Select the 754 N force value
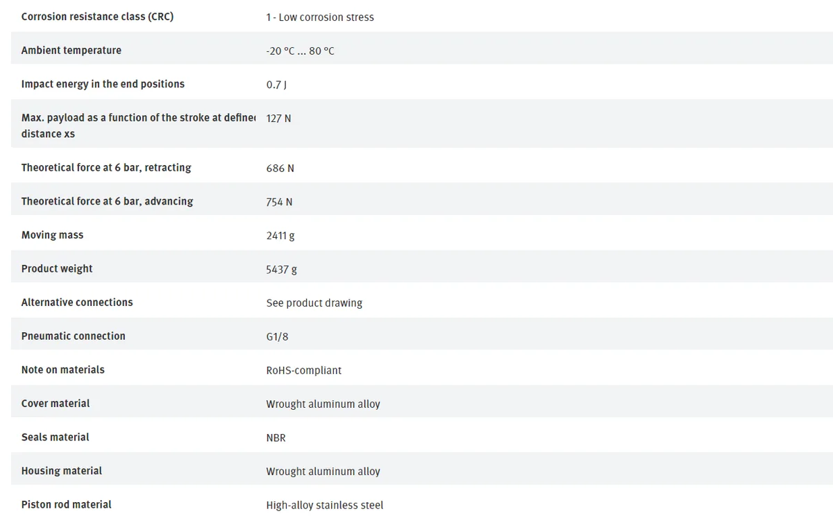 tap(279, 202)
